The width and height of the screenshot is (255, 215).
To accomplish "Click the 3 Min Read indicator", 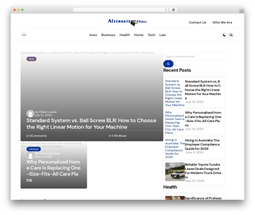I will [117, 136].
